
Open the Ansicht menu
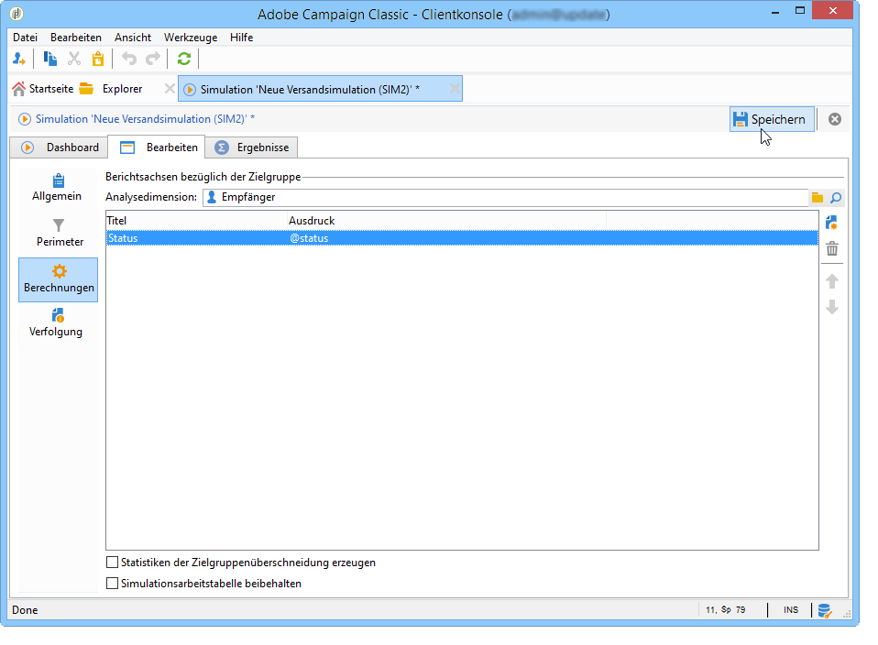133,38
